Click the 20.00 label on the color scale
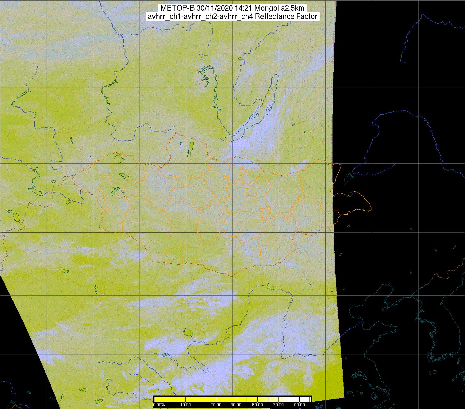The width and height of the screenshot is (465, 409). [x=216, y=405]
